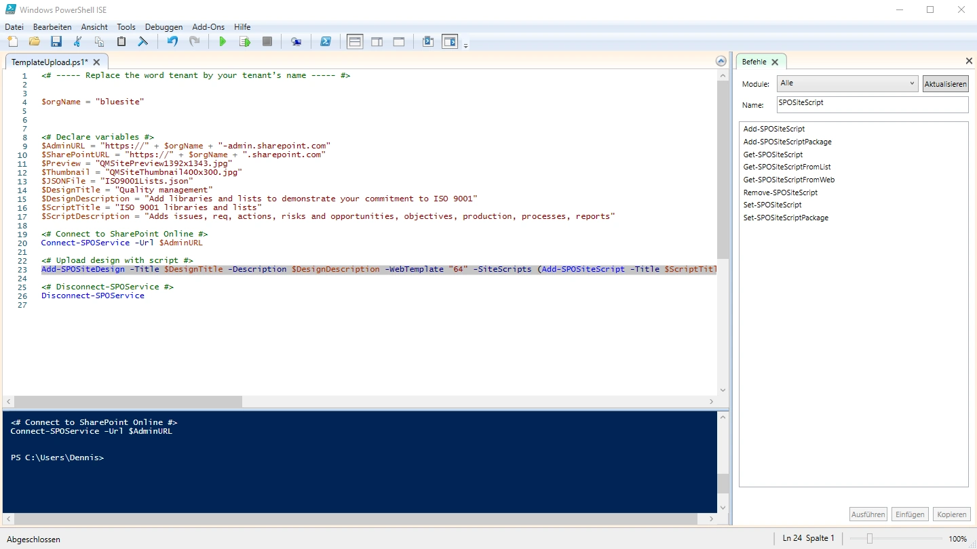Expand the toolbar overflow options arrow

click(466, 45)
